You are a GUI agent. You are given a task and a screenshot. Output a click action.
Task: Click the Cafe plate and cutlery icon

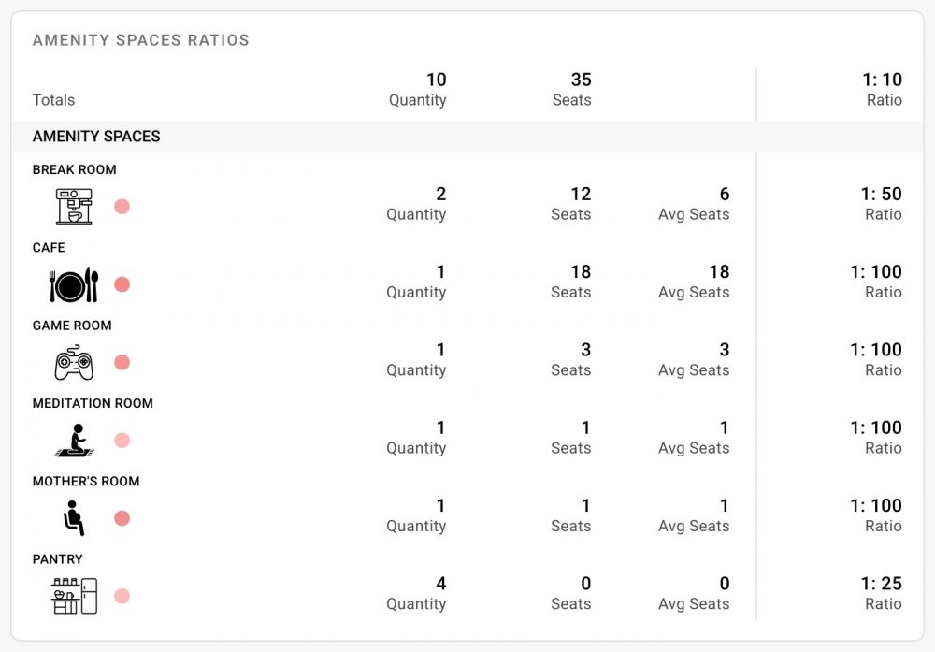74,284
